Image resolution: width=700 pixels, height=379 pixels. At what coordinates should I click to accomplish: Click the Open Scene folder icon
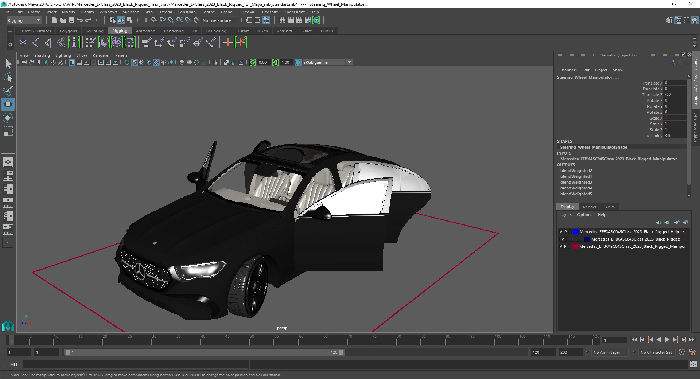pos(63,20)
